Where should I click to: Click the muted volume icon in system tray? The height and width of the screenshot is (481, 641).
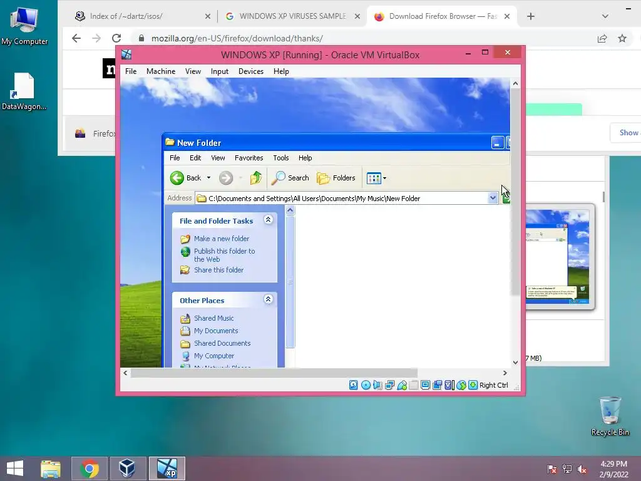point(582,469)
